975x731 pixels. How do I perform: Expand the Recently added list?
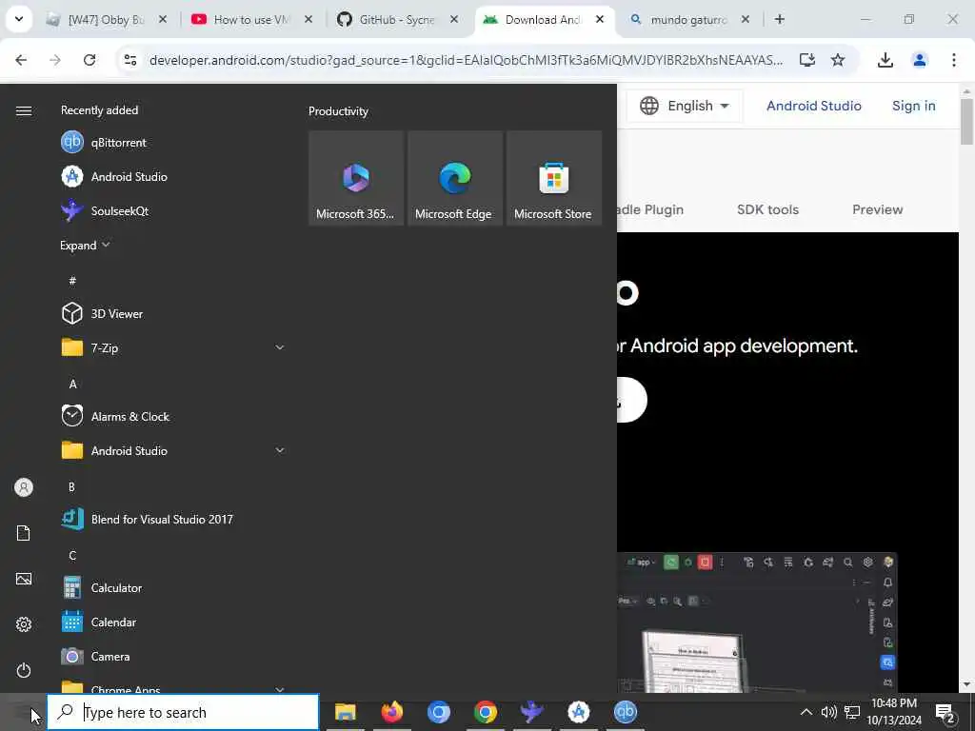pyautogui.click(x=85, y=245)
